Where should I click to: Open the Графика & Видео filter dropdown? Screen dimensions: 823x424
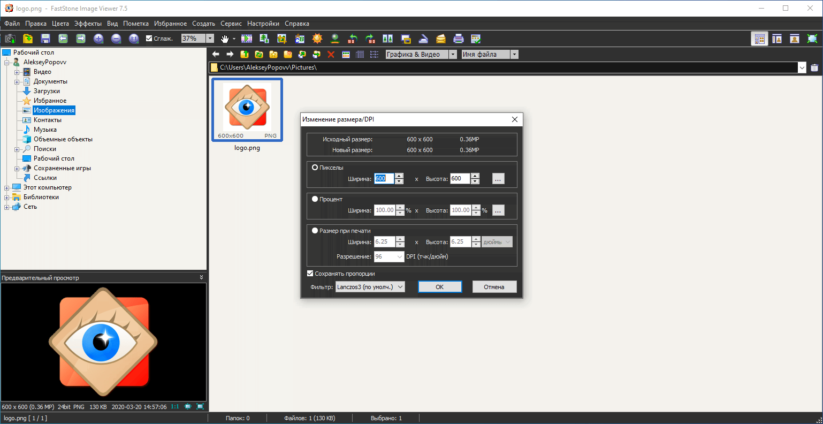[453, 54]
